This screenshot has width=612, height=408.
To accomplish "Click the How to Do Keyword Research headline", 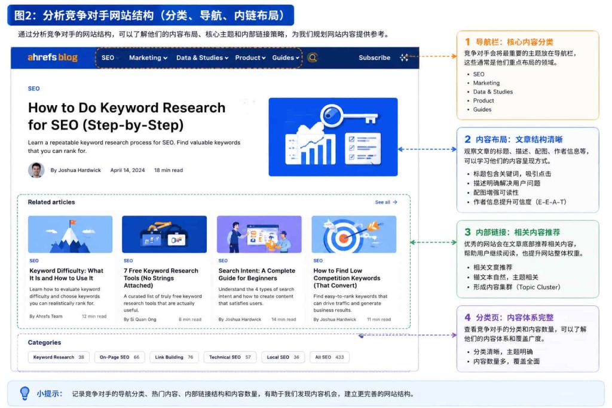I will pos(127,116).
